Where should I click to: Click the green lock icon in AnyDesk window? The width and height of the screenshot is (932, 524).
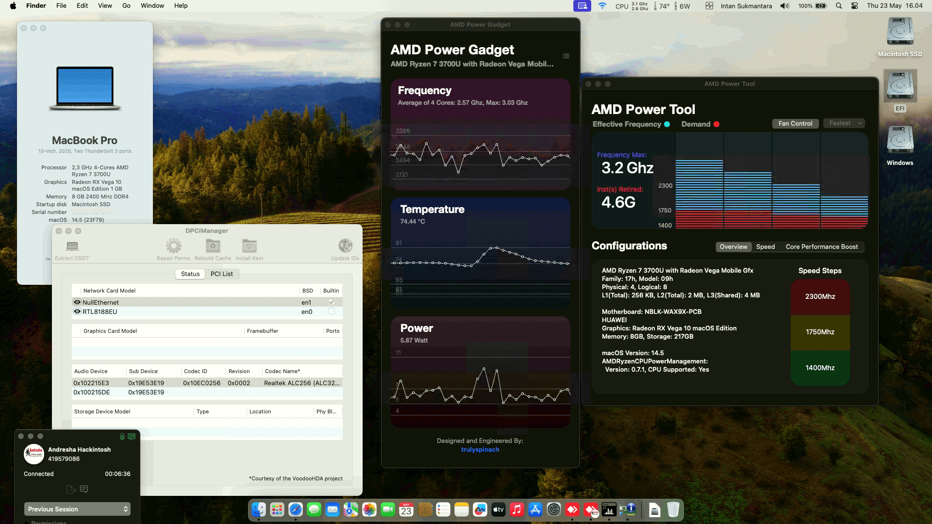click(122, 437)
